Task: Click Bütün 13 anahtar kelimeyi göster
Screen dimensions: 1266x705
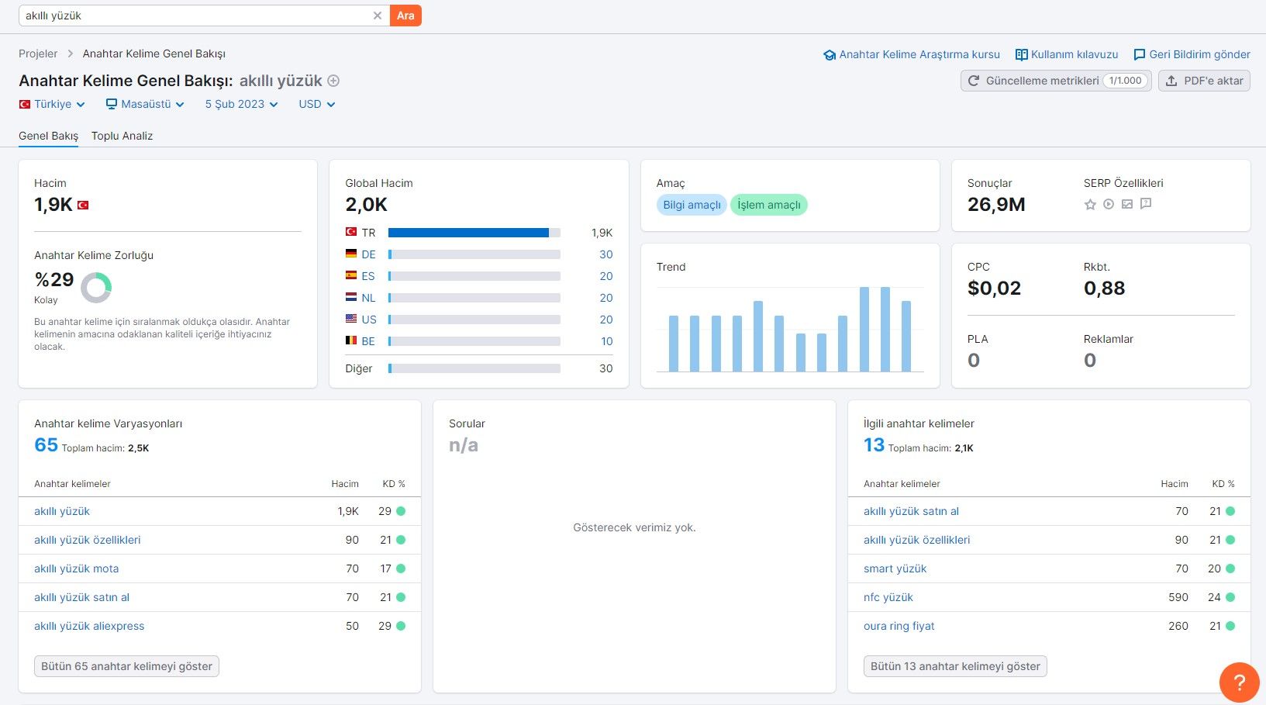Action: [x=955, y=666]
